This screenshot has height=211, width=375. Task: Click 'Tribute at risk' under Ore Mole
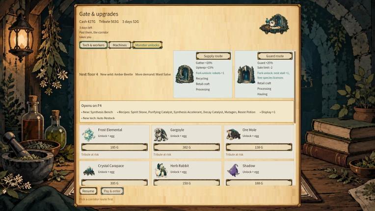pyautogui.click(x=235, y=155)
